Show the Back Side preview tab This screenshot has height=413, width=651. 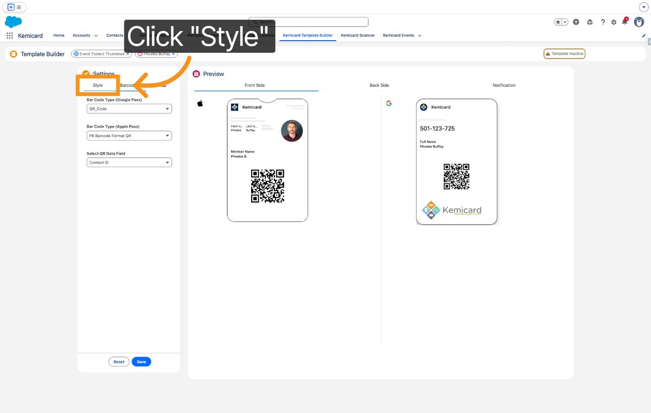(x=379, y=85)
